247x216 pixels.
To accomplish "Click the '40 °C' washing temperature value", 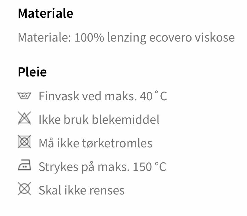I will coord(153,96).
